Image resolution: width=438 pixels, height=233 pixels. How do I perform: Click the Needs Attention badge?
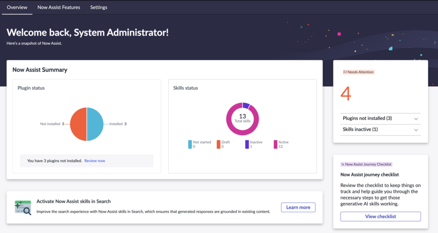(359, 72)
